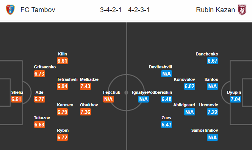
Task: Click the 3-4-2-1 formation label
Action: pos(111,10)
